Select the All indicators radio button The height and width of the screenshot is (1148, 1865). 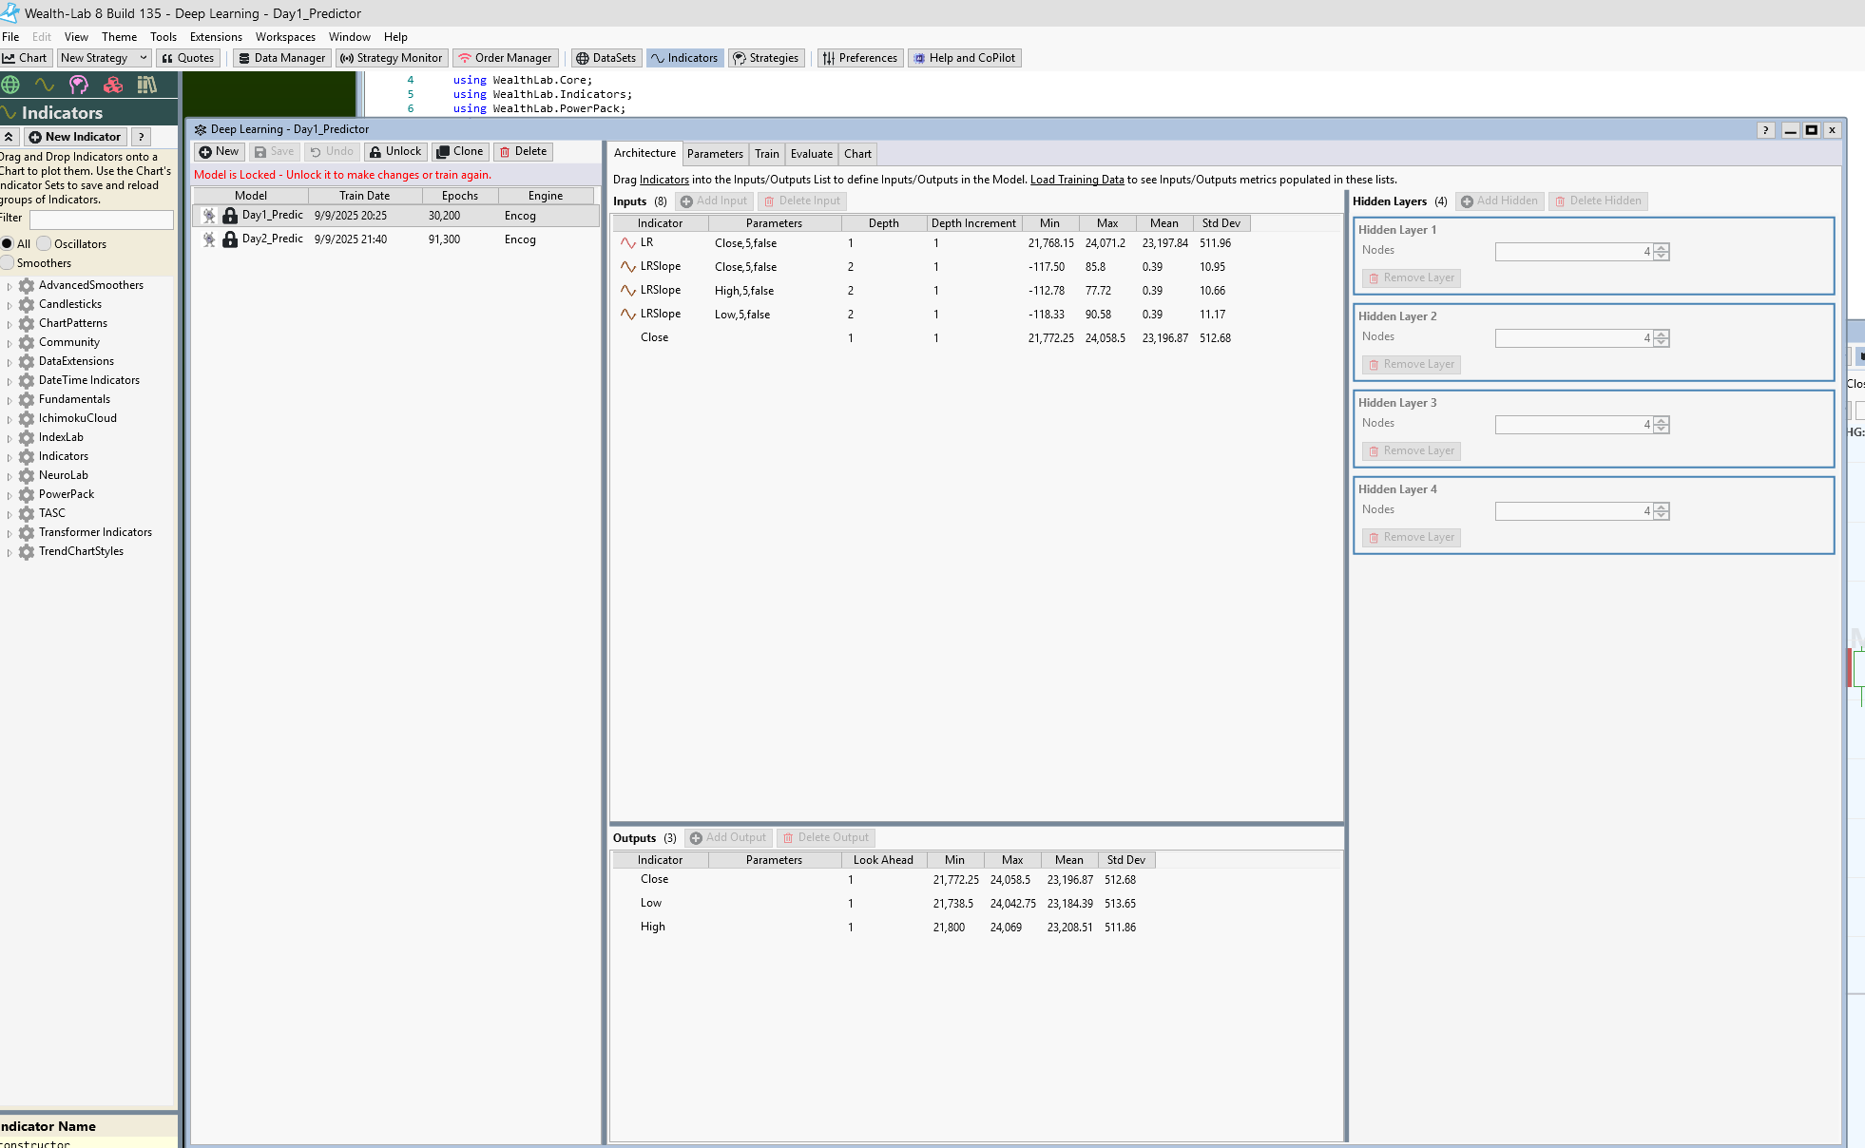[8, 244]
